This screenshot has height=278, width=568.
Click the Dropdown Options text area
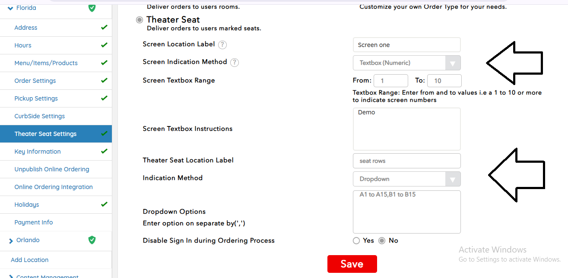coord(406,212)
